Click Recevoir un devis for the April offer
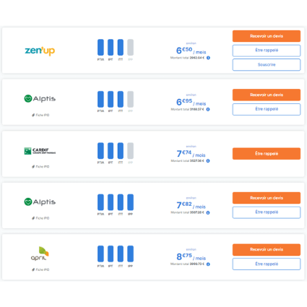 [x=267, y=249]
